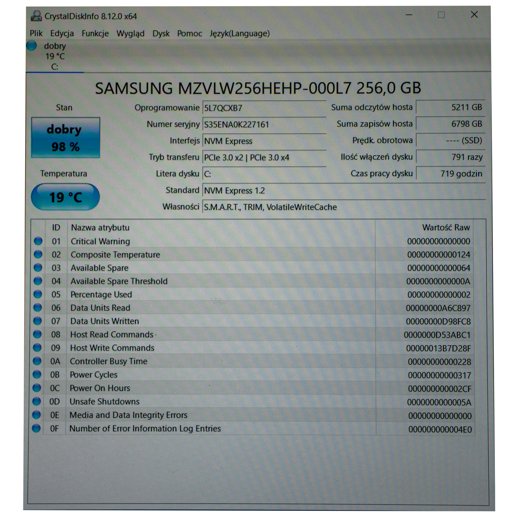This screenshot has height=517, width=517.
Task: Open the Edycja menu
Action: [x=62, y=33]
